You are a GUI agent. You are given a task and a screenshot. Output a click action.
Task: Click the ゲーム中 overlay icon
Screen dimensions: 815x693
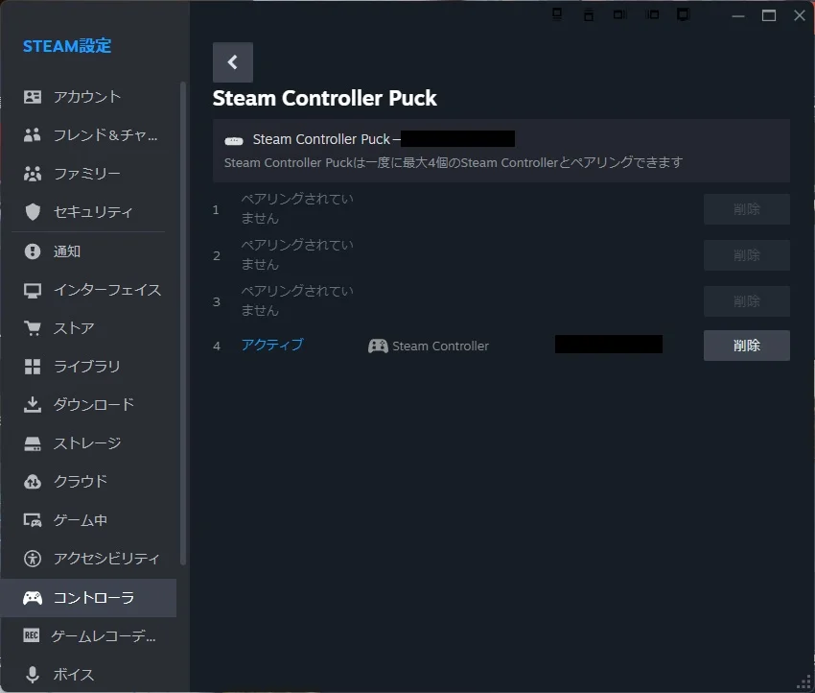tap(33, 520)
